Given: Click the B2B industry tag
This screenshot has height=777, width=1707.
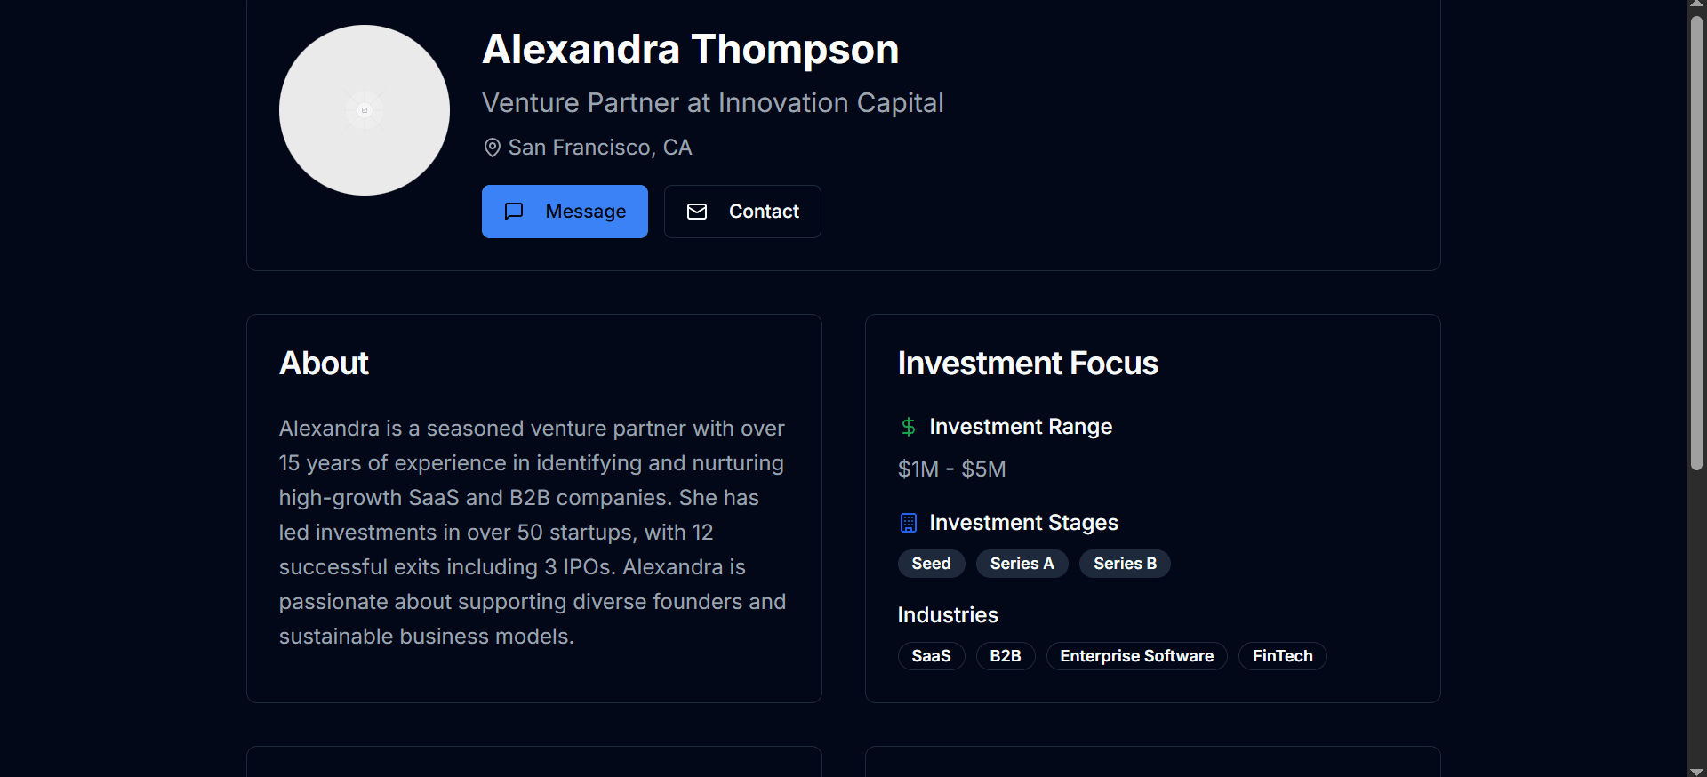Looking at the screenshot, I should (1005, 656).
